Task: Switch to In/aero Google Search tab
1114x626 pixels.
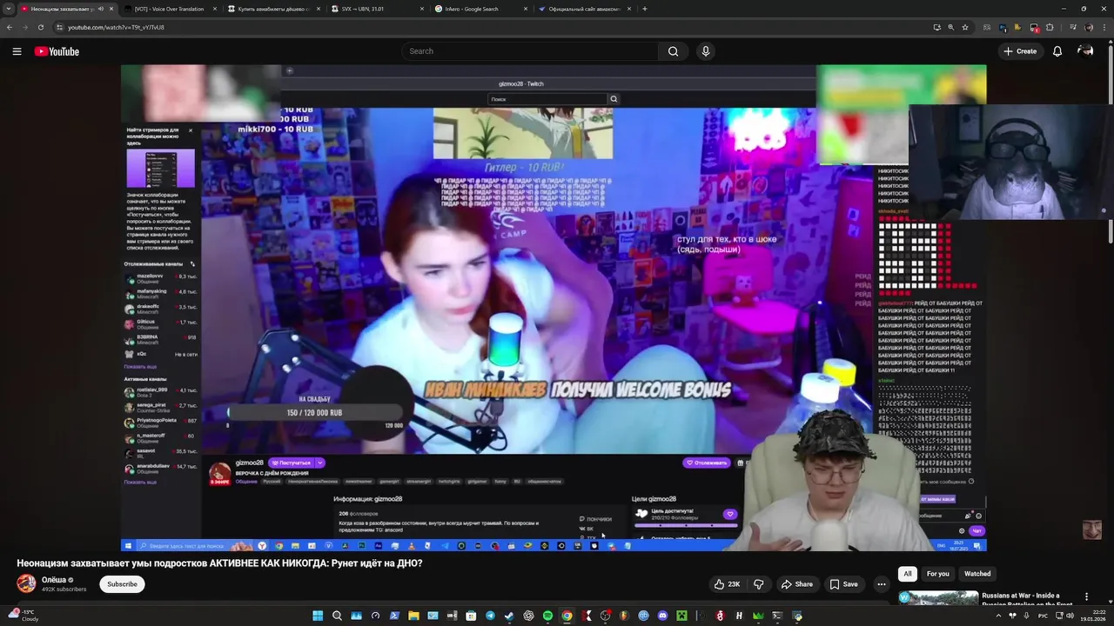Action: point(481,9)
